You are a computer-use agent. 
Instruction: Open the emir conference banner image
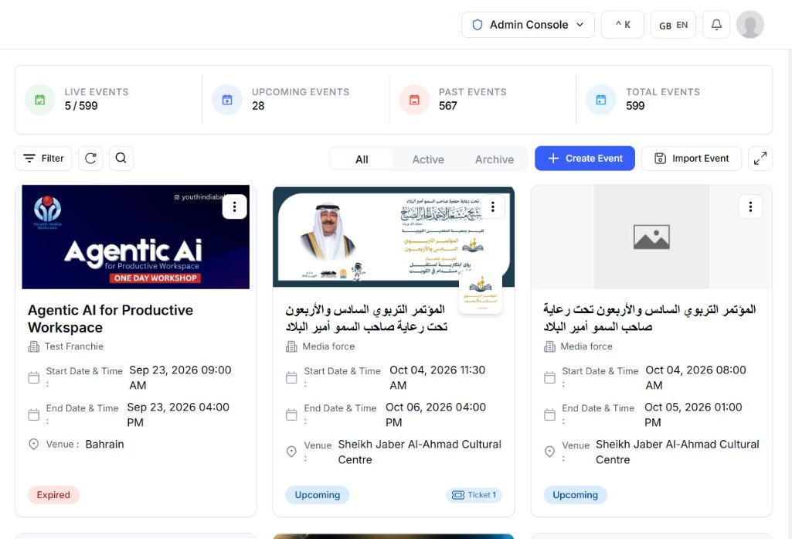[393, 237]
